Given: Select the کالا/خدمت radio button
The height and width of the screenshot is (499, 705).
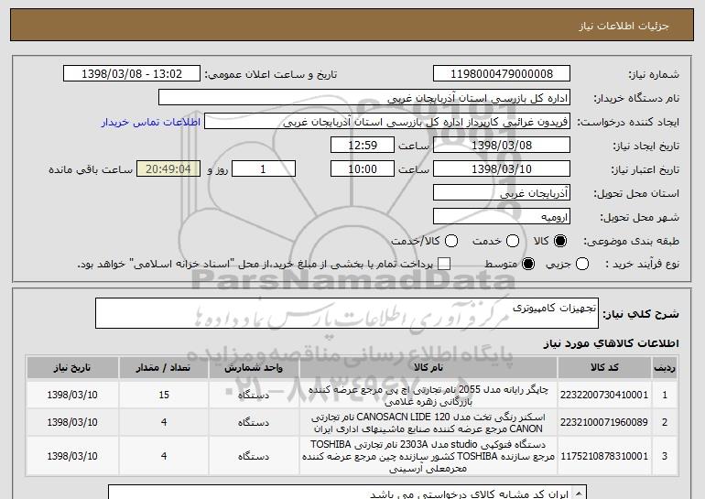Looking at the screenshot, I should [x=451, y=241].
